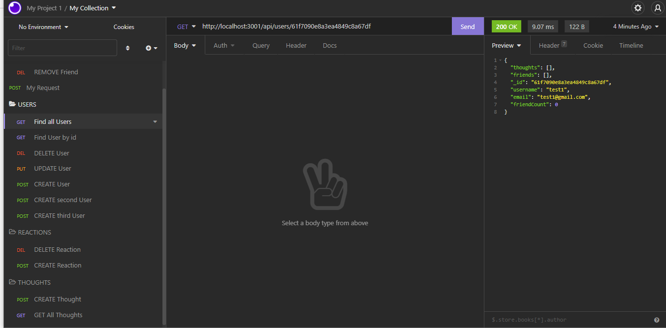This screenshot has height=328, width=666.
Task: Open the create new request plus menu
Action: coord(151,48)
